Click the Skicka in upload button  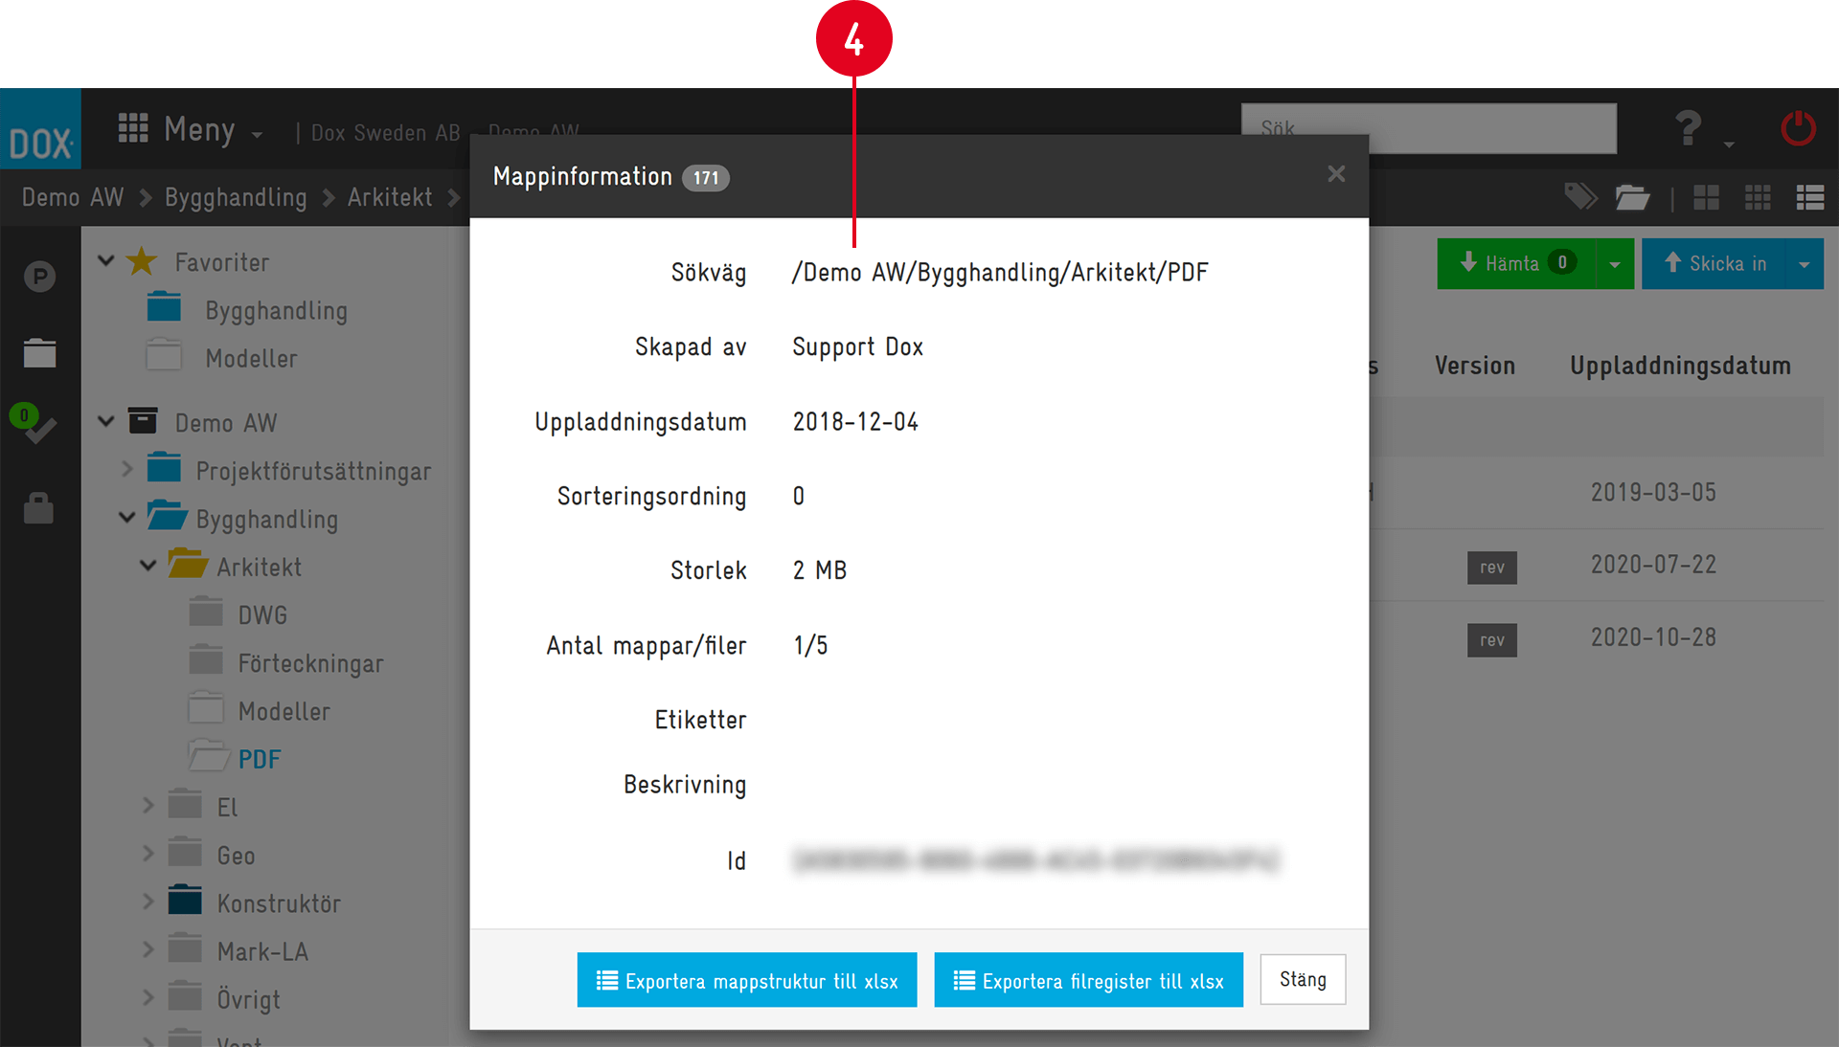pyautogui.click(x=1714, y=263)
